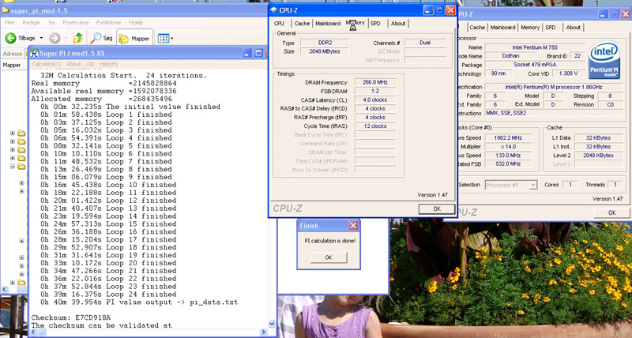Open the Filer menu in Explorer
Screen dimensions: 632x338
[x=9, y=23]
